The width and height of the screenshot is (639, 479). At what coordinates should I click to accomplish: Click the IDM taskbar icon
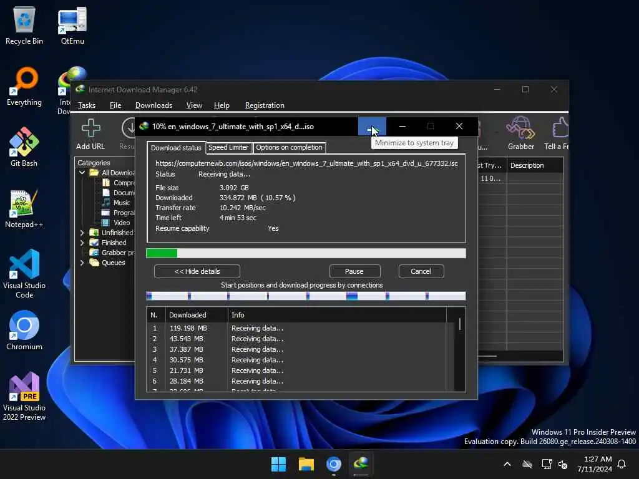(361, 464)
